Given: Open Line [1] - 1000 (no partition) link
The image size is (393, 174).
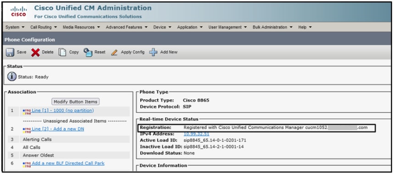Looking at the screenshot, I should click(63, 110).
